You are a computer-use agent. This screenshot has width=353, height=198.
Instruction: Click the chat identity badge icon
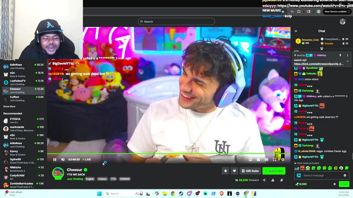[x=299, y=175]
